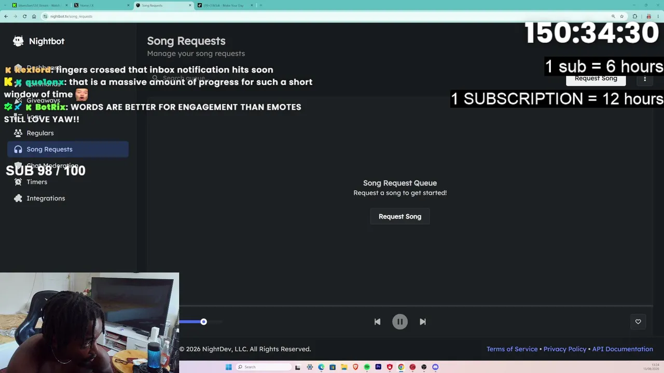This screenshot has height=373, width=664.
Task: Click the Nightbot logo icon
Action: [18, 41]
